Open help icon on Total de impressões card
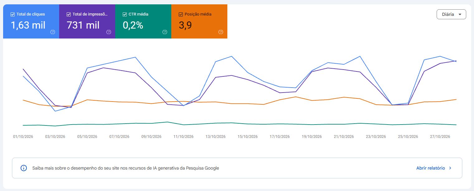Screen dimensions: 474x191 pos(109,32)
